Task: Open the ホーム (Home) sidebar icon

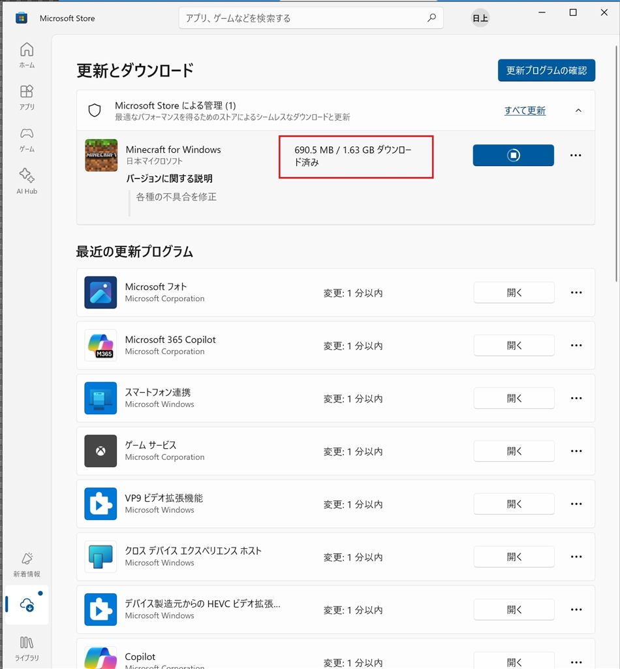Action: (26, 55)
